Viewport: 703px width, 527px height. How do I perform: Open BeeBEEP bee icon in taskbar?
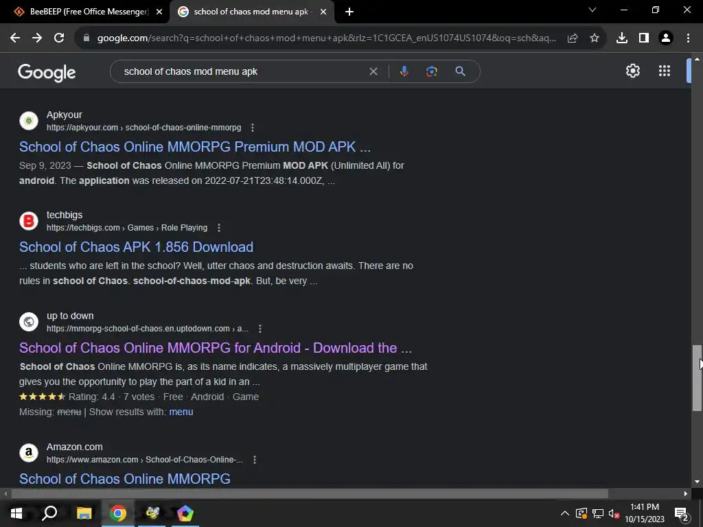(x=152, y=513)
